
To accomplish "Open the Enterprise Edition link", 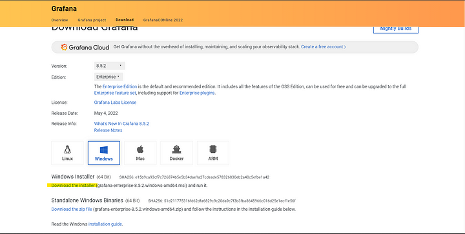I will 120,86.
